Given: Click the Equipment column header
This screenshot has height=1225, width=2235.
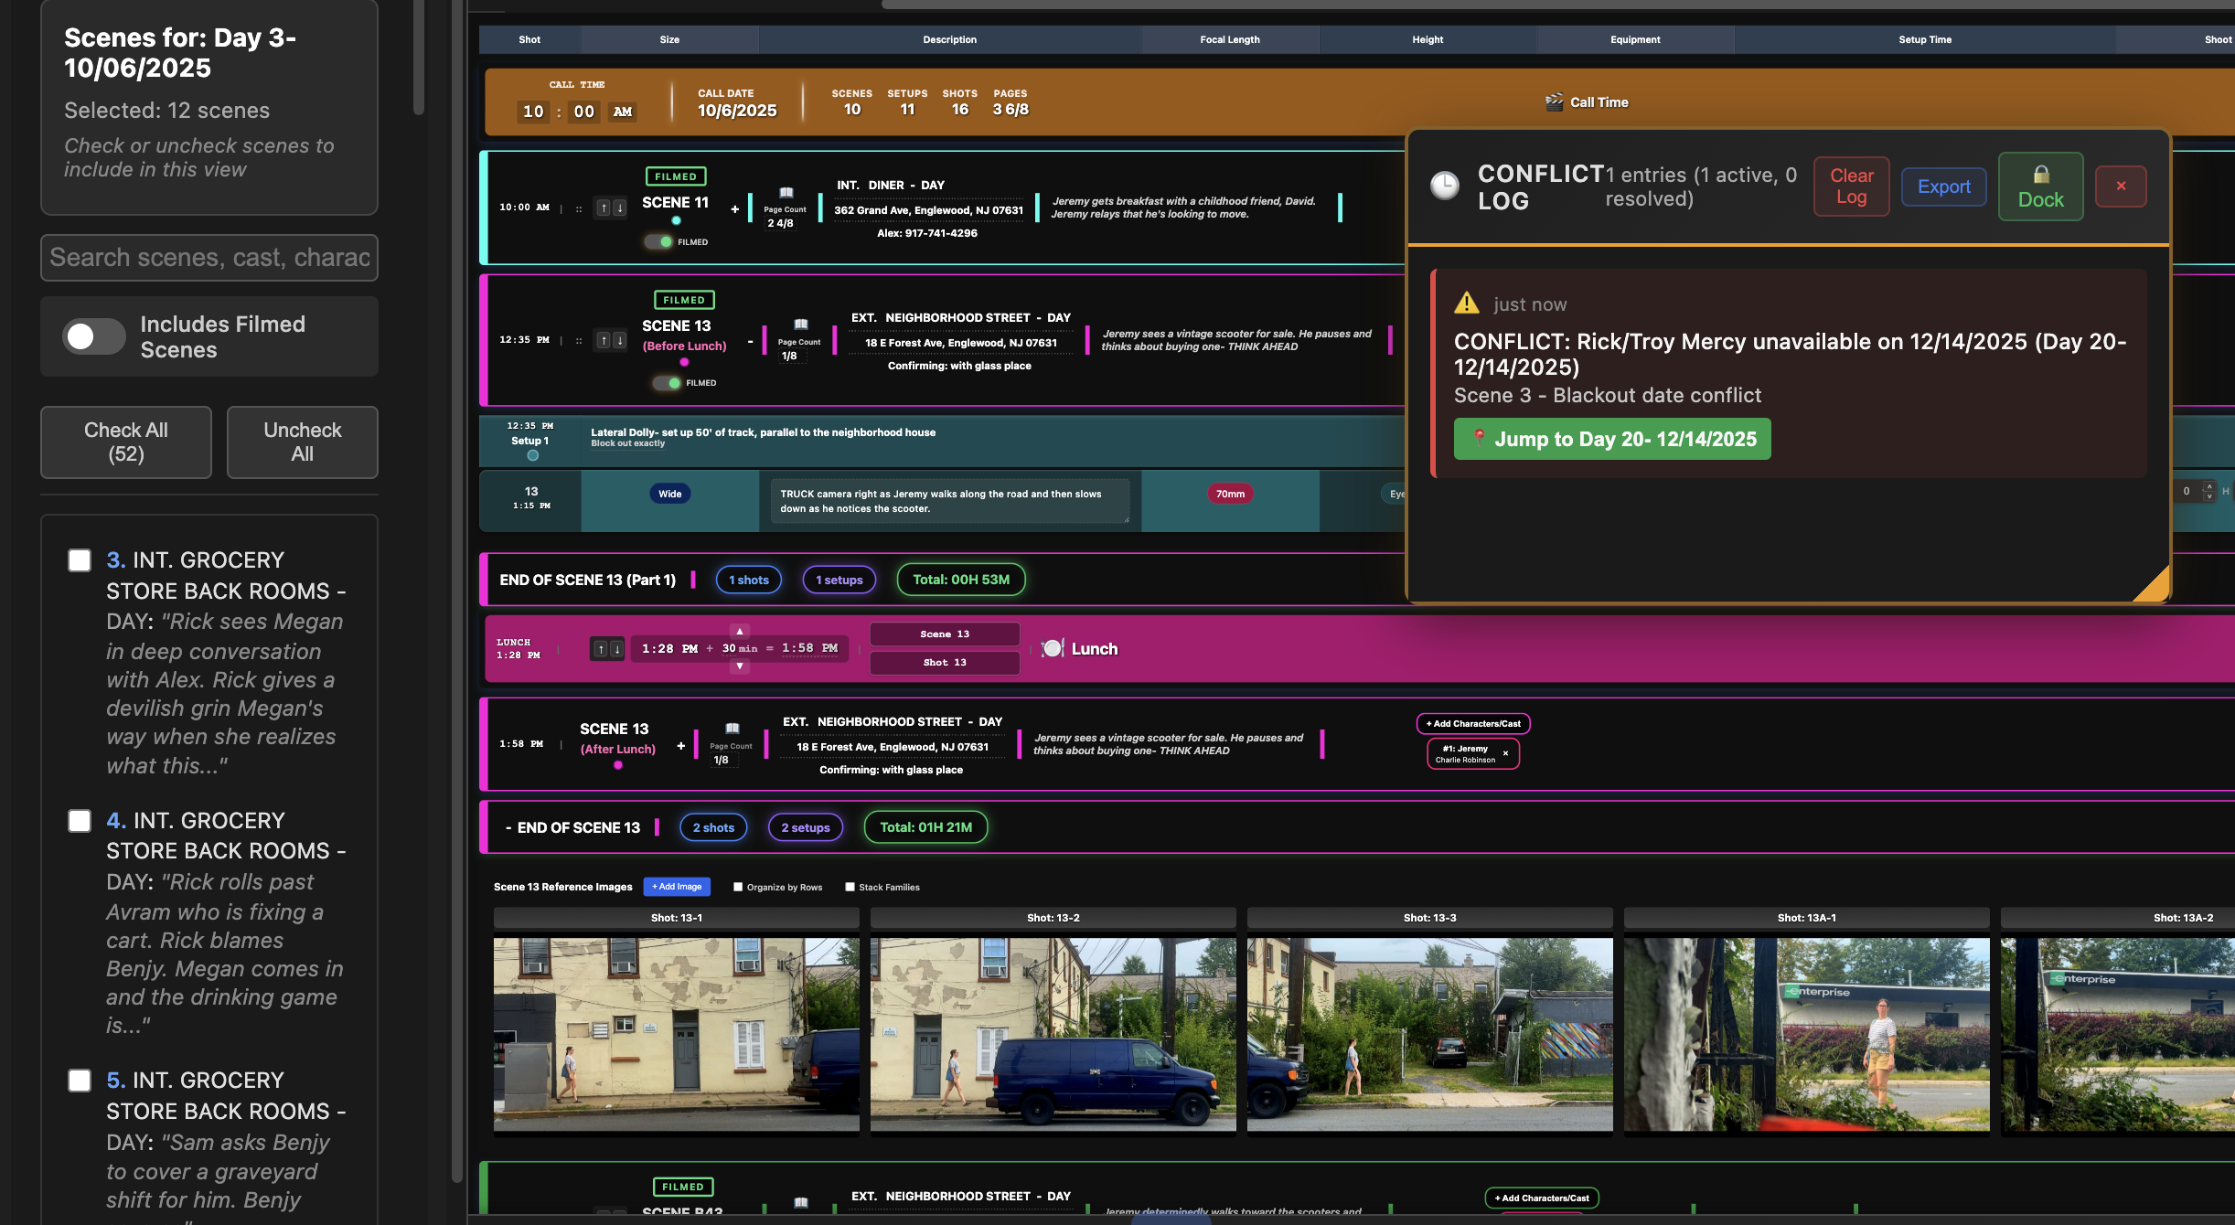Looking at the screenshot, I should (1635, 39).
